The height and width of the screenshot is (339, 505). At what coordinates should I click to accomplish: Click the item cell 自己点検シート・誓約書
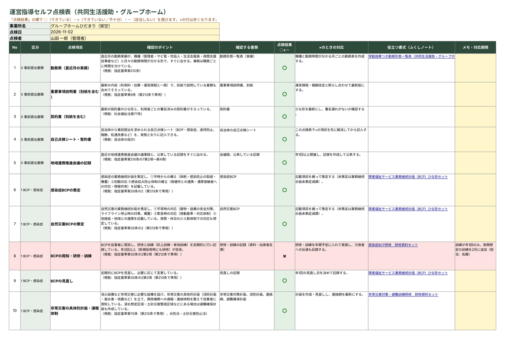click(75, 139)
